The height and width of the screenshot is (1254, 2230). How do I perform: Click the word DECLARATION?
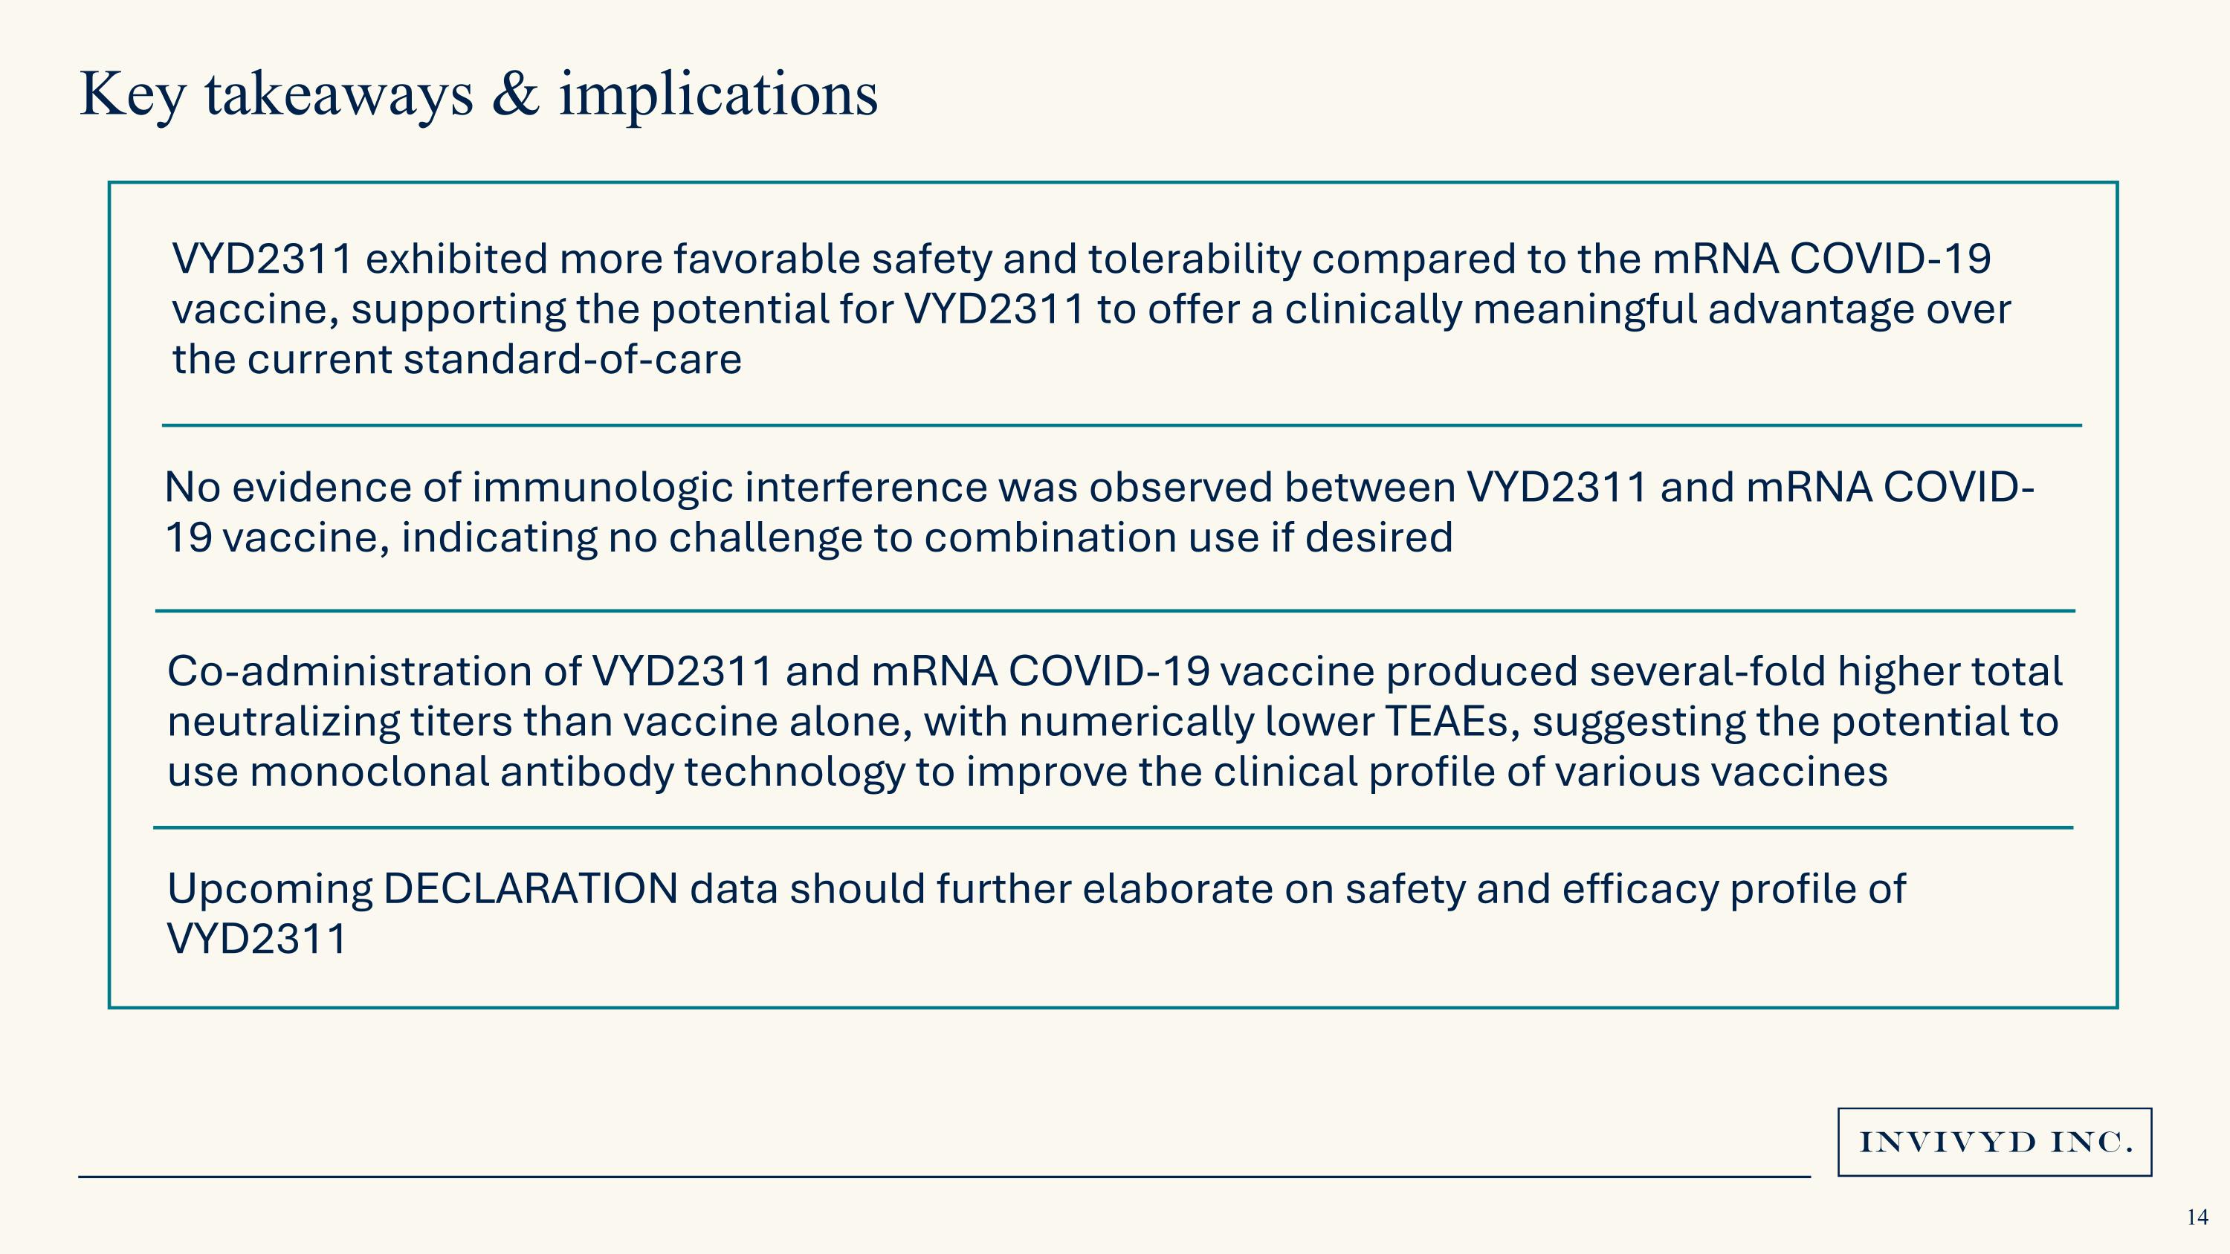(x=530, y=889)
